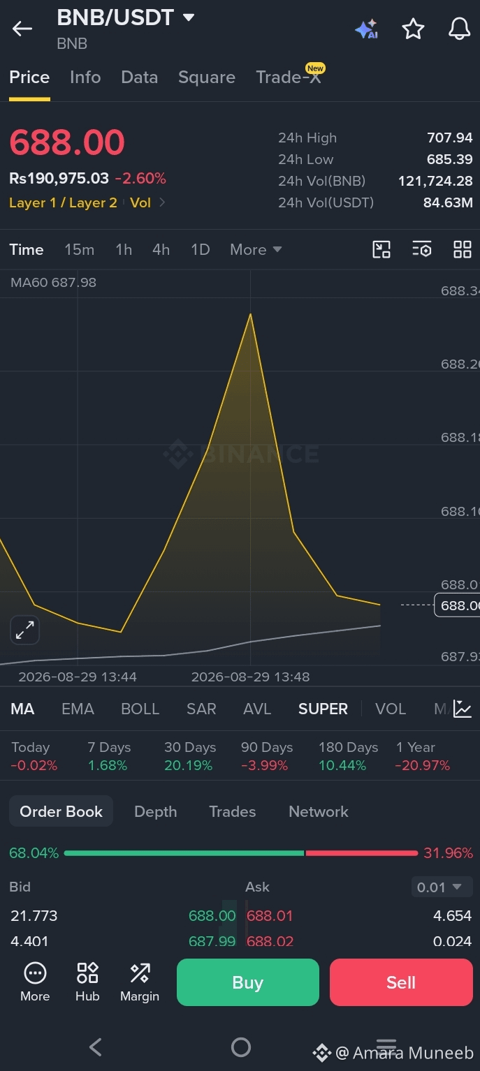Select the 1h chart interval
This screenshot has width=480, height=1071.
[x=124, y=249]
